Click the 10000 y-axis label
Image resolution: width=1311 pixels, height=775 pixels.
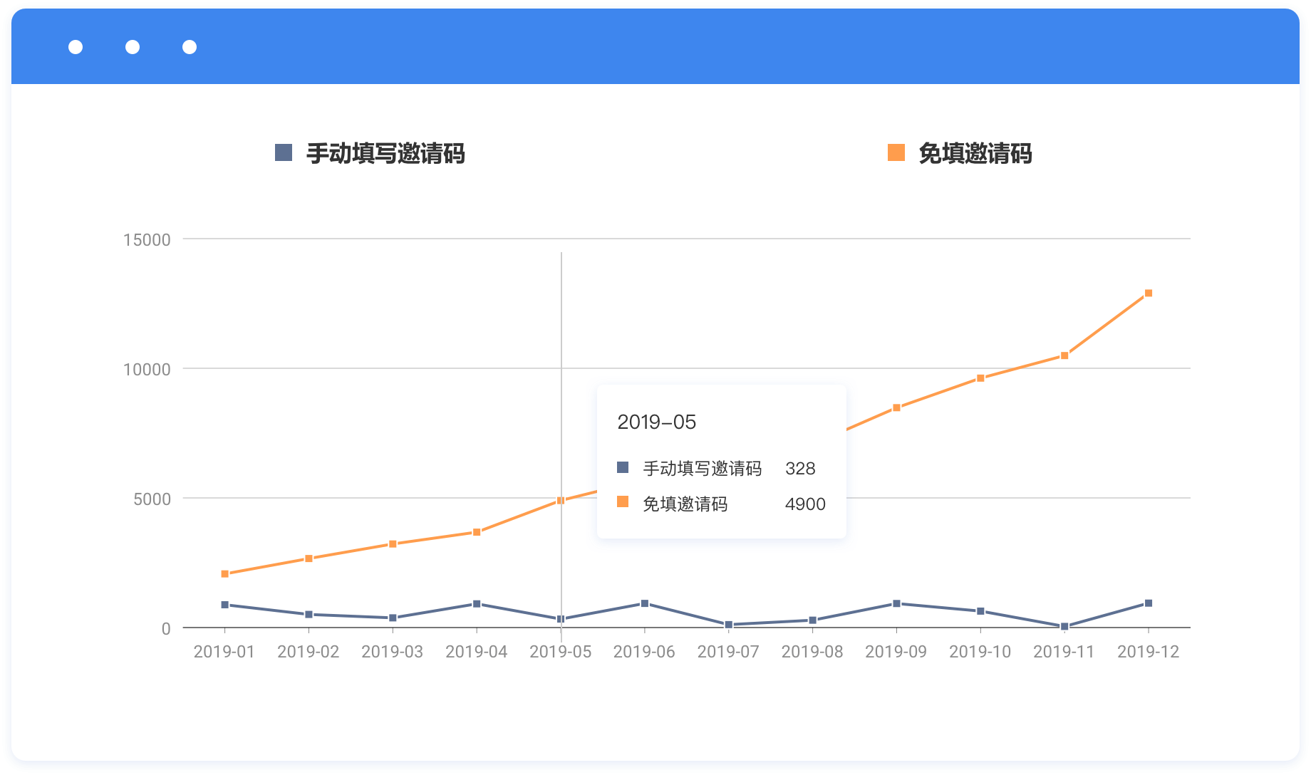pos(147,370)
